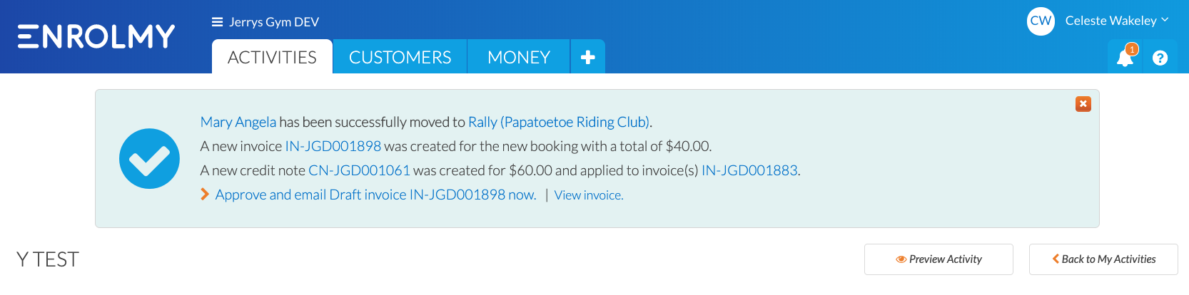Switch to the ACTIVITIES tab
The height and width of the screenshot is (295, 1189).
tap(272, 57)
